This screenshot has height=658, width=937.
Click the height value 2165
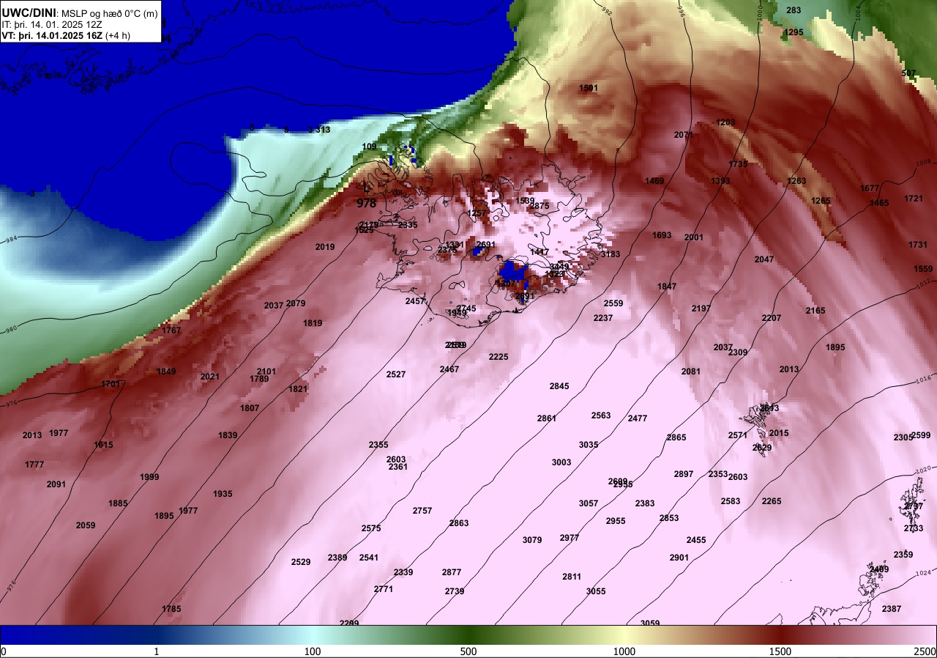coord(815,311)
